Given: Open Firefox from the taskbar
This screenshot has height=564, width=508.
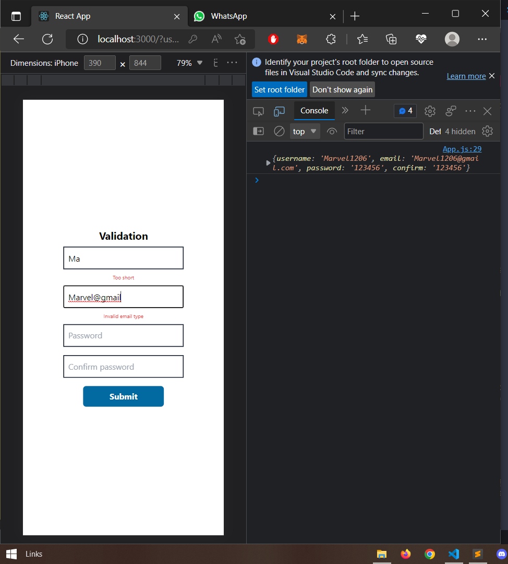Looking at the screenshot, I should pyautogui.click(x=406, y=554).
